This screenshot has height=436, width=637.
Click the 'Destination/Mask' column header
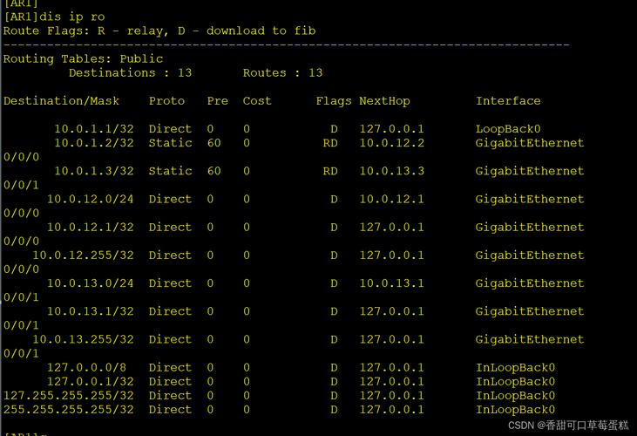coord(61,101)
